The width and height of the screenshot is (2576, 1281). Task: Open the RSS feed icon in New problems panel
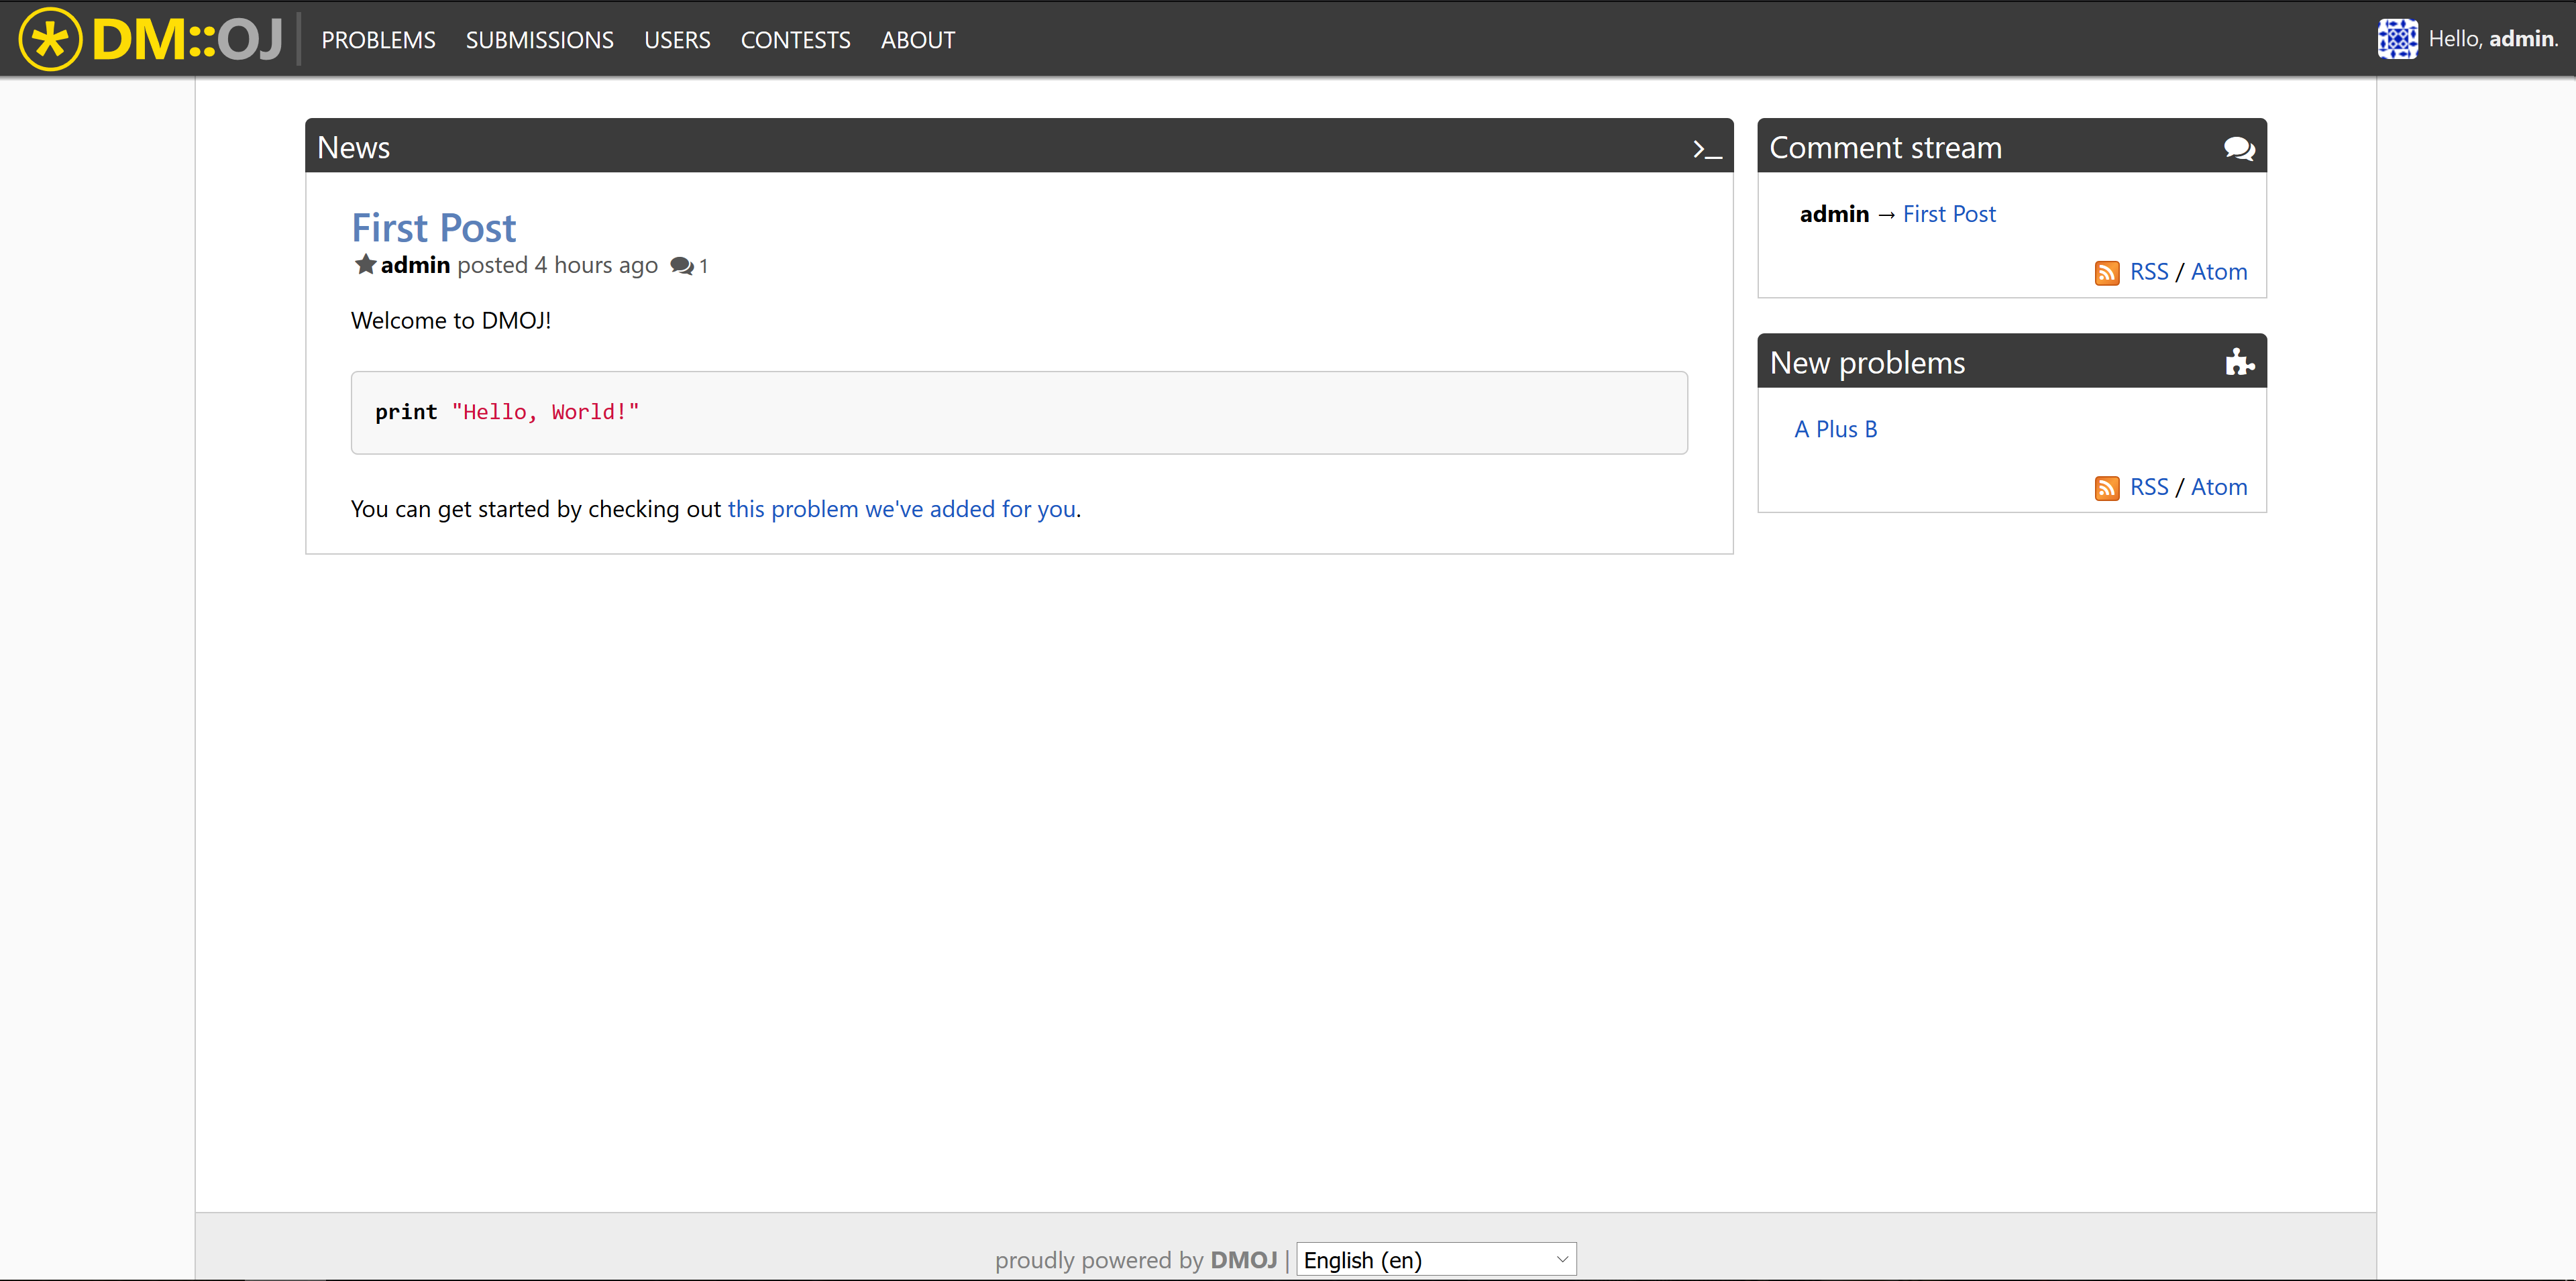click(2108, 488)
